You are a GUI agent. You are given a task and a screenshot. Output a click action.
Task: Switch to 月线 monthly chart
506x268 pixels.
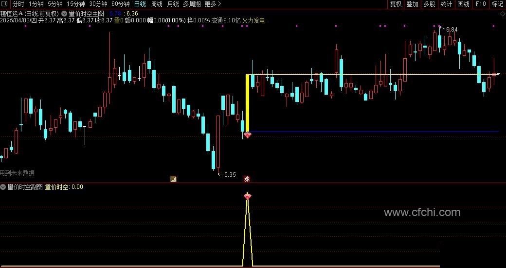(x=173, y=4)
